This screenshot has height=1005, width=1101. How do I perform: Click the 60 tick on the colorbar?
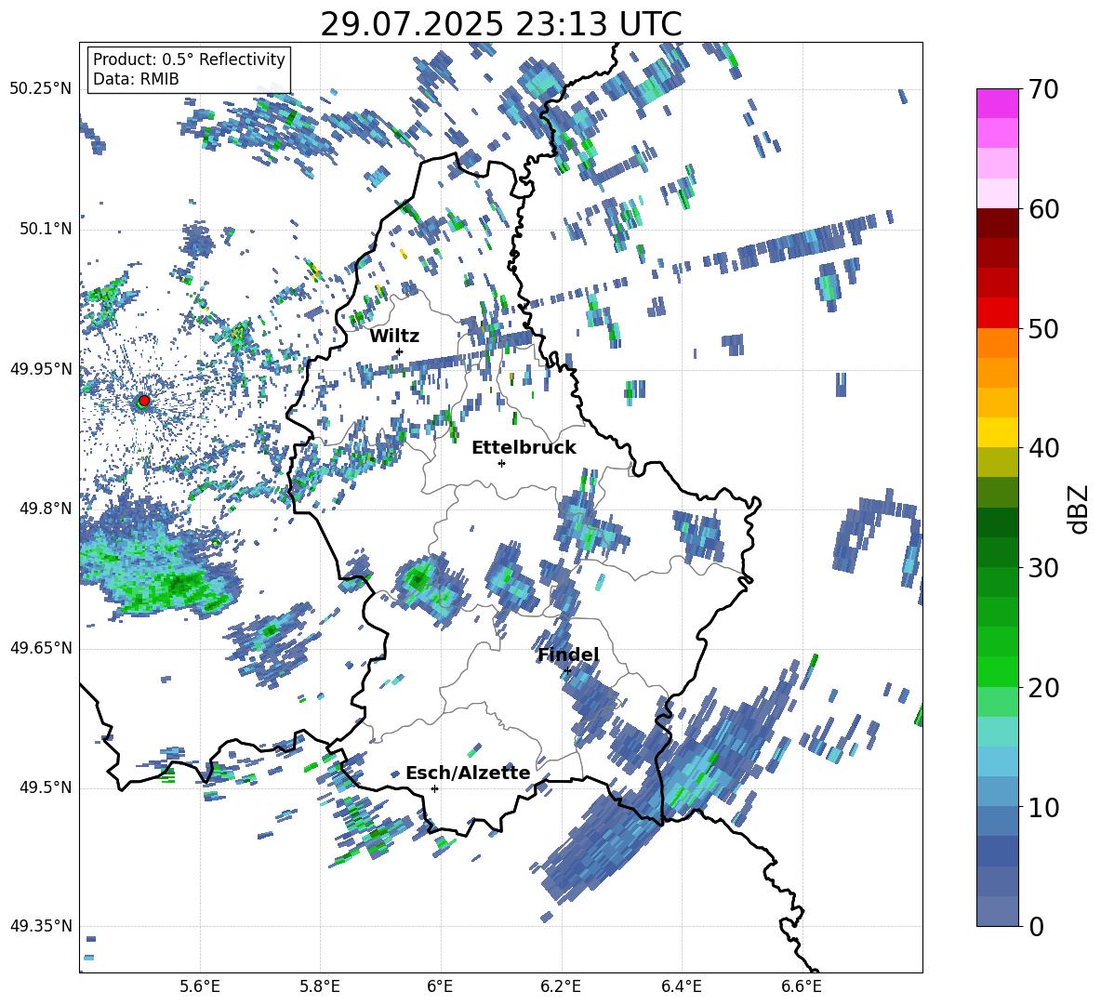[1042, 209]
